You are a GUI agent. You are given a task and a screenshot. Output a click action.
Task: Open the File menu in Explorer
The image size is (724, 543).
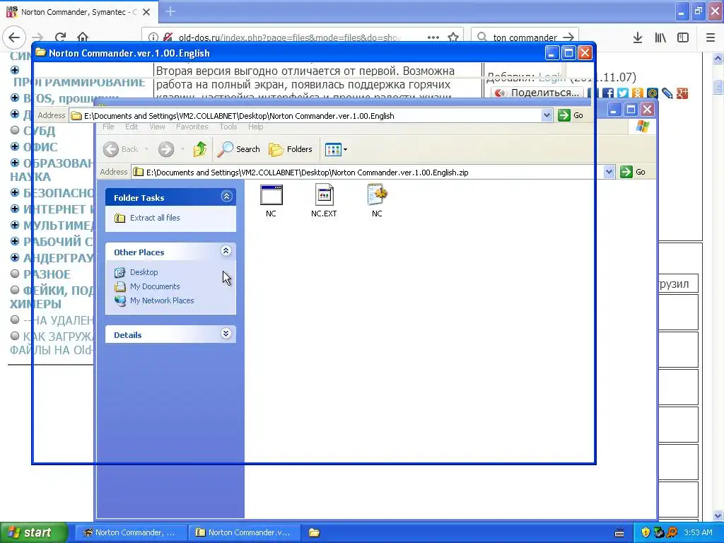108,127
